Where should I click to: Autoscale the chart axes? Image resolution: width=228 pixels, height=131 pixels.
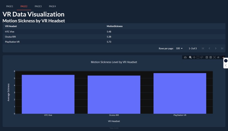click(x=214, y=57)
